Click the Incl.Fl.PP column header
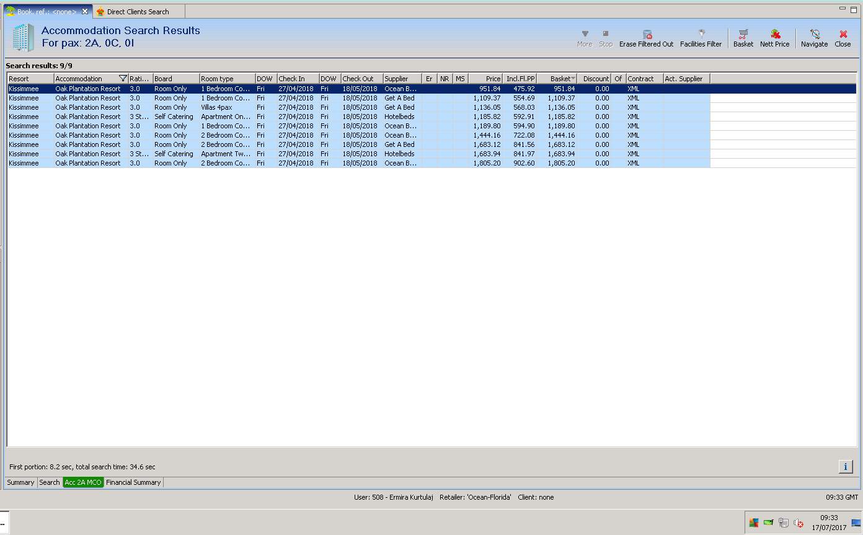Viewport: 863px width, 535px height. [520, 79]
